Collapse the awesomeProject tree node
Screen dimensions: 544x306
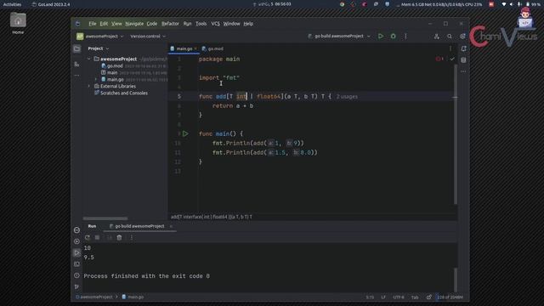click(x=89, y=59)
